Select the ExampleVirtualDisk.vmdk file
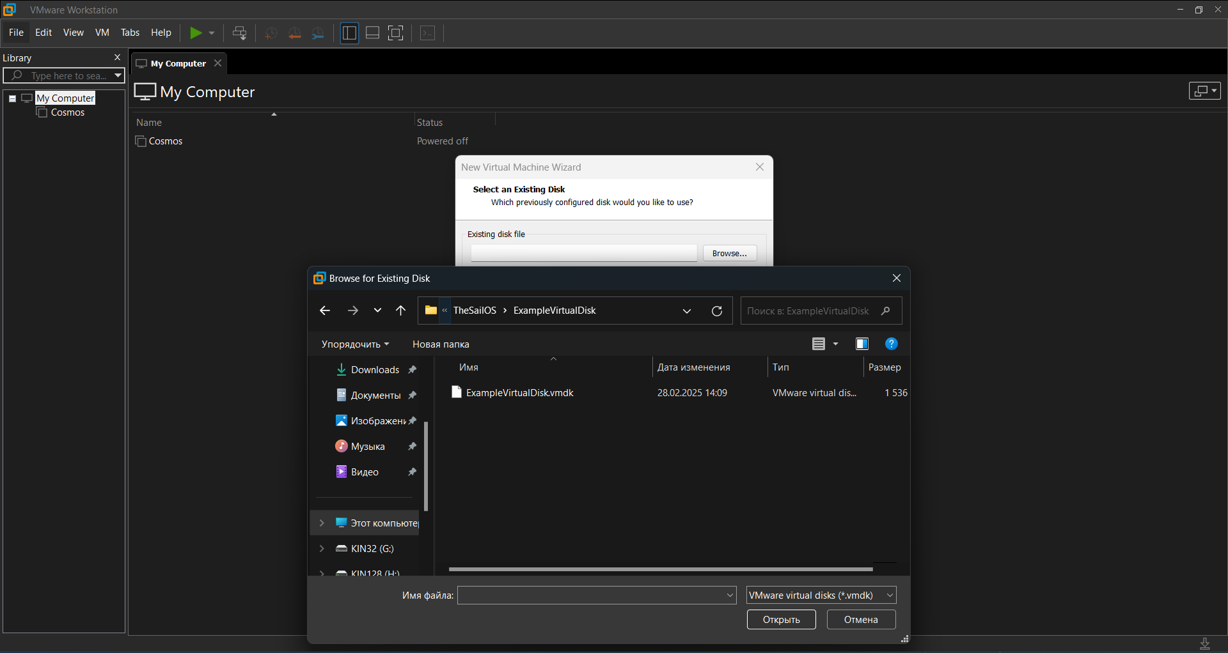Screen dimensions: 1228x653 (x=519, y=393)
